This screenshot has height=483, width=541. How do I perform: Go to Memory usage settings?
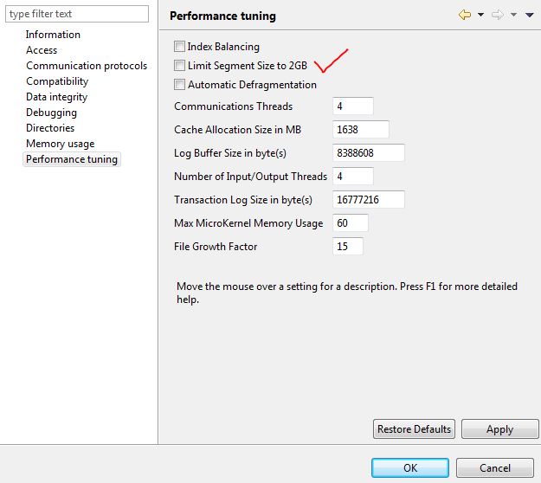(60, 144)
